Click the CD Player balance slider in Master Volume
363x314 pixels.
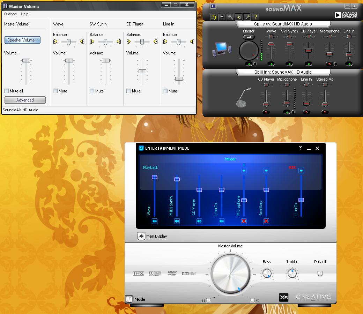pos(142,42)
